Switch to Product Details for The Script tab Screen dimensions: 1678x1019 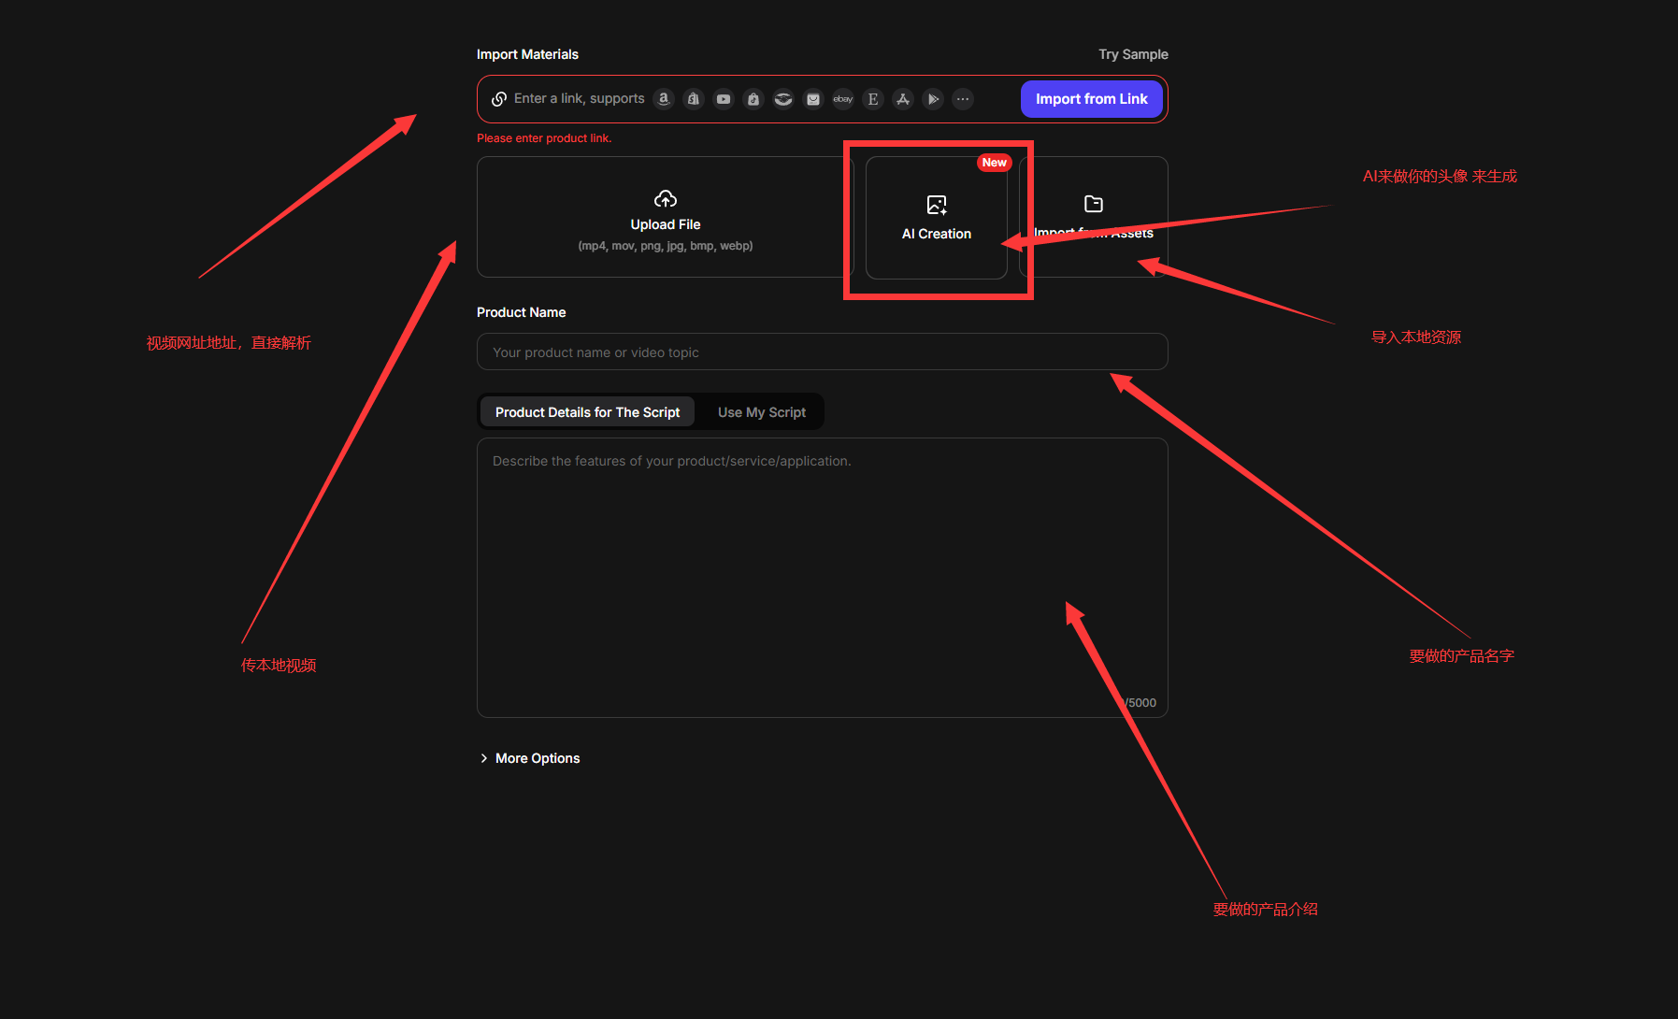[x=587, y=412]
